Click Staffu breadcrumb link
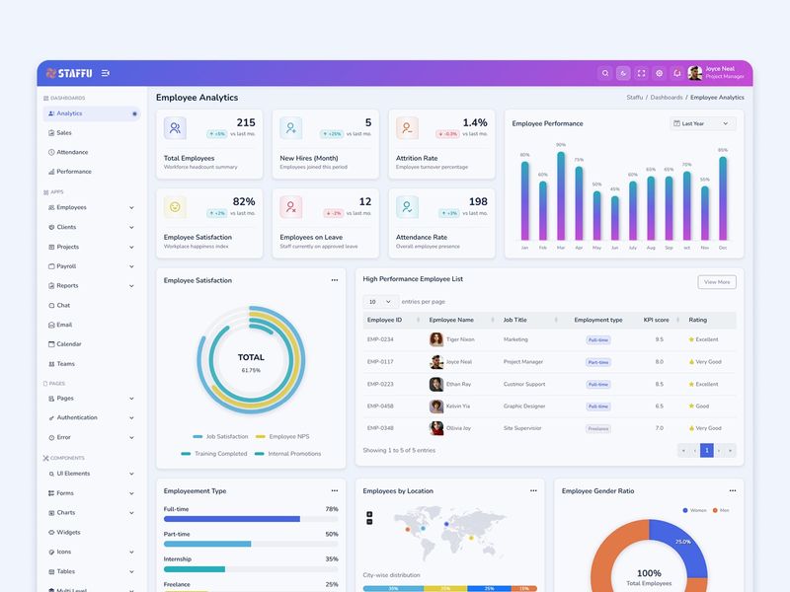790x592 pixels. pyautogui.click(x=634, y=98)
